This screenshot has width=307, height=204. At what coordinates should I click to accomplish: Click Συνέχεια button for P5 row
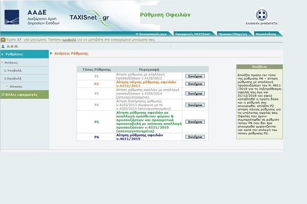pos(195,122)
